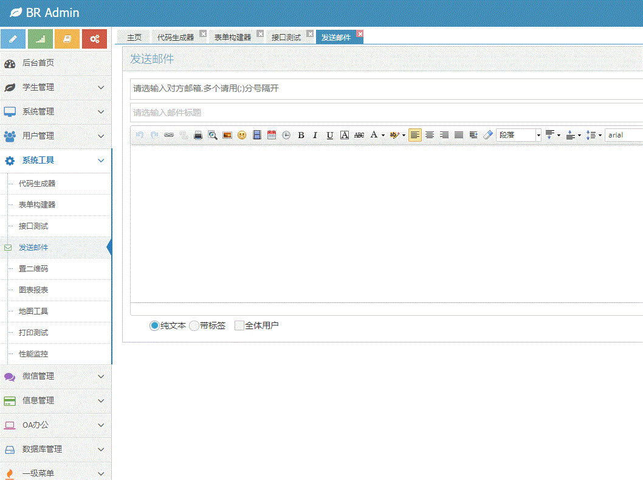Click the blue pencil shortcut button
This screenshot has height=480, width=643.
coord(13,39)
